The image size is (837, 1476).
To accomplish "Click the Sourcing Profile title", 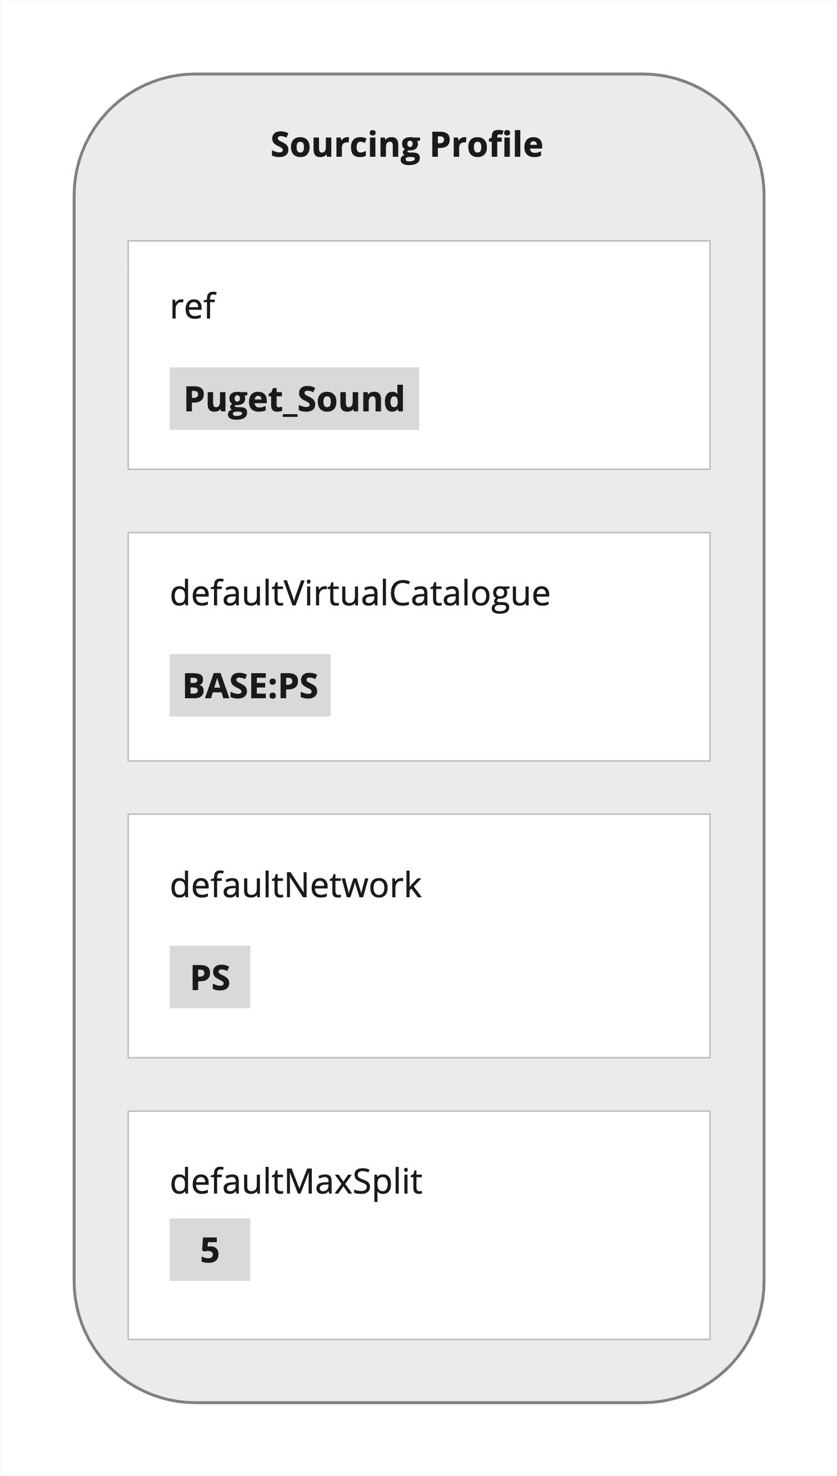I will [406, 145].
